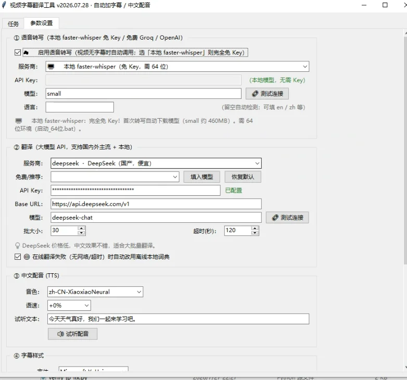Click the 批大小 value field showing 30
407x380 pixels.
(x=64, y=231)
